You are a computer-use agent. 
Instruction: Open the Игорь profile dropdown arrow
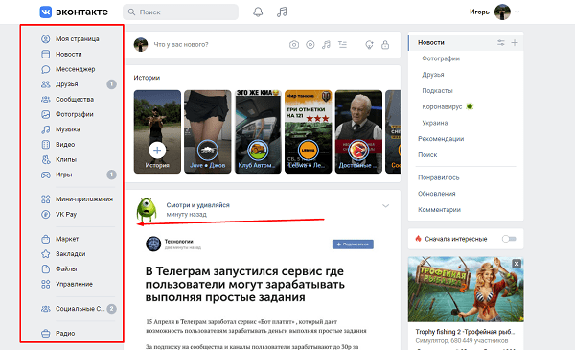[517, 12]
